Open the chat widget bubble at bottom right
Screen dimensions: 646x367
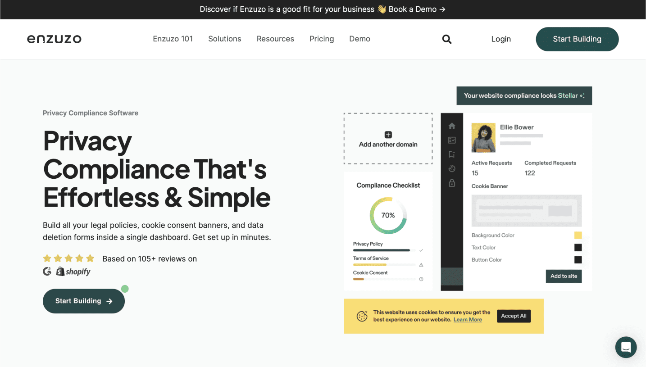coord(625,347)
